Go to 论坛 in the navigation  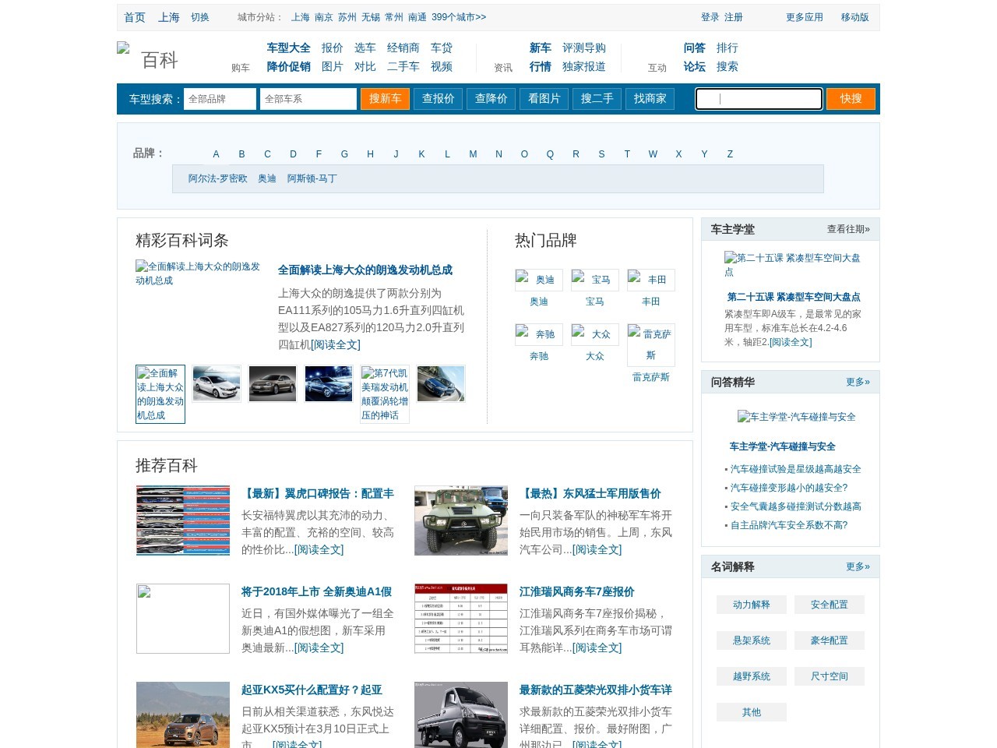[694, 67]
